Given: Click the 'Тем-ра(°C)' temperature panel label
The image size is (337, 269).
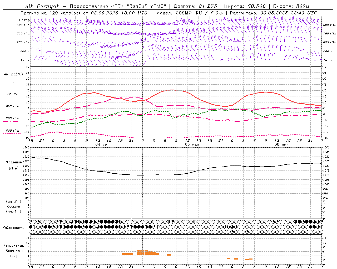Looking at the screenshot, I should [x=12, y=74].
